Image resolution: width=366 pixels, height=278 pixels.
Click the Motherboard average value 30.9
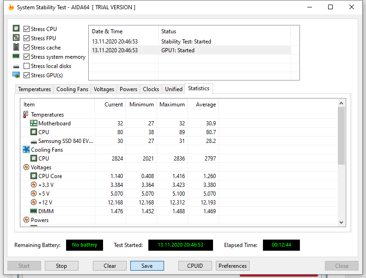point(211,124)
